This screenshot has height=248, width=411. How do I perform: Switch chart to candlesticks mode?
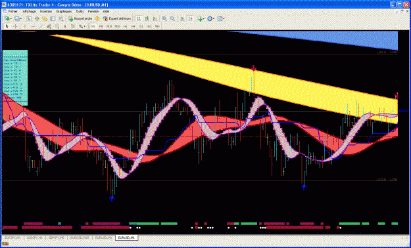click(x=147, y=18)
